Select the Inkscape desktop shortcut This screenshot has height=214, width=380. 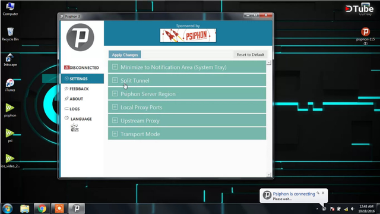click(10, 59)
